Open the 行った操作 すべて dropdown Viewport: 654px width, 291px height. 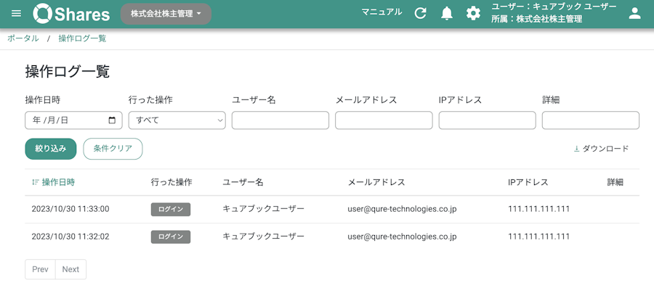coord(177,120)
